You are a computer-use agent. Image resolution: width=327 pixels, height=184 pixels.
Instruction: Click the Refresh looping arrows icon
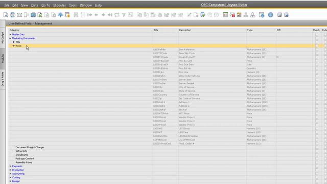117,15
